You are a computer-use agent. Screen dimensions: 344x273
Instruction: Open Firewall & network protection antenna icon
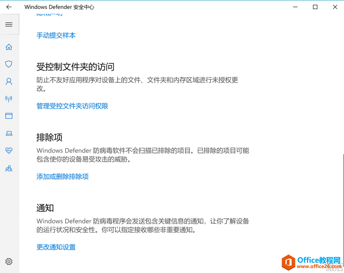point(9,99)
